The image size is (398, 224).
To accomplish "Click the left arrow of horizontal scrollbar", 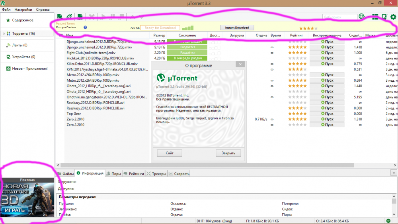I will pyautogui.click(x=58, y=165).
